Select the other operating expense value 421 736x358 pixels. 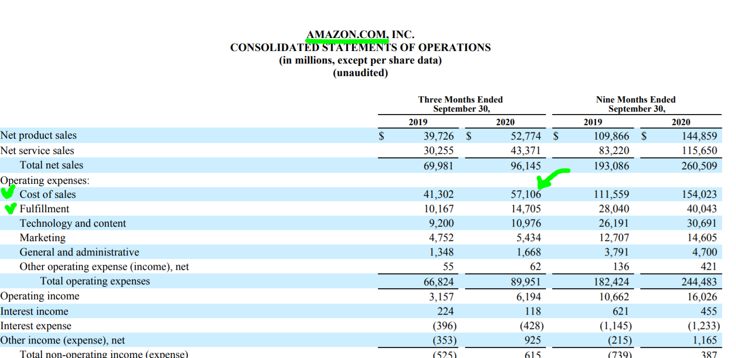coord(710,267)
